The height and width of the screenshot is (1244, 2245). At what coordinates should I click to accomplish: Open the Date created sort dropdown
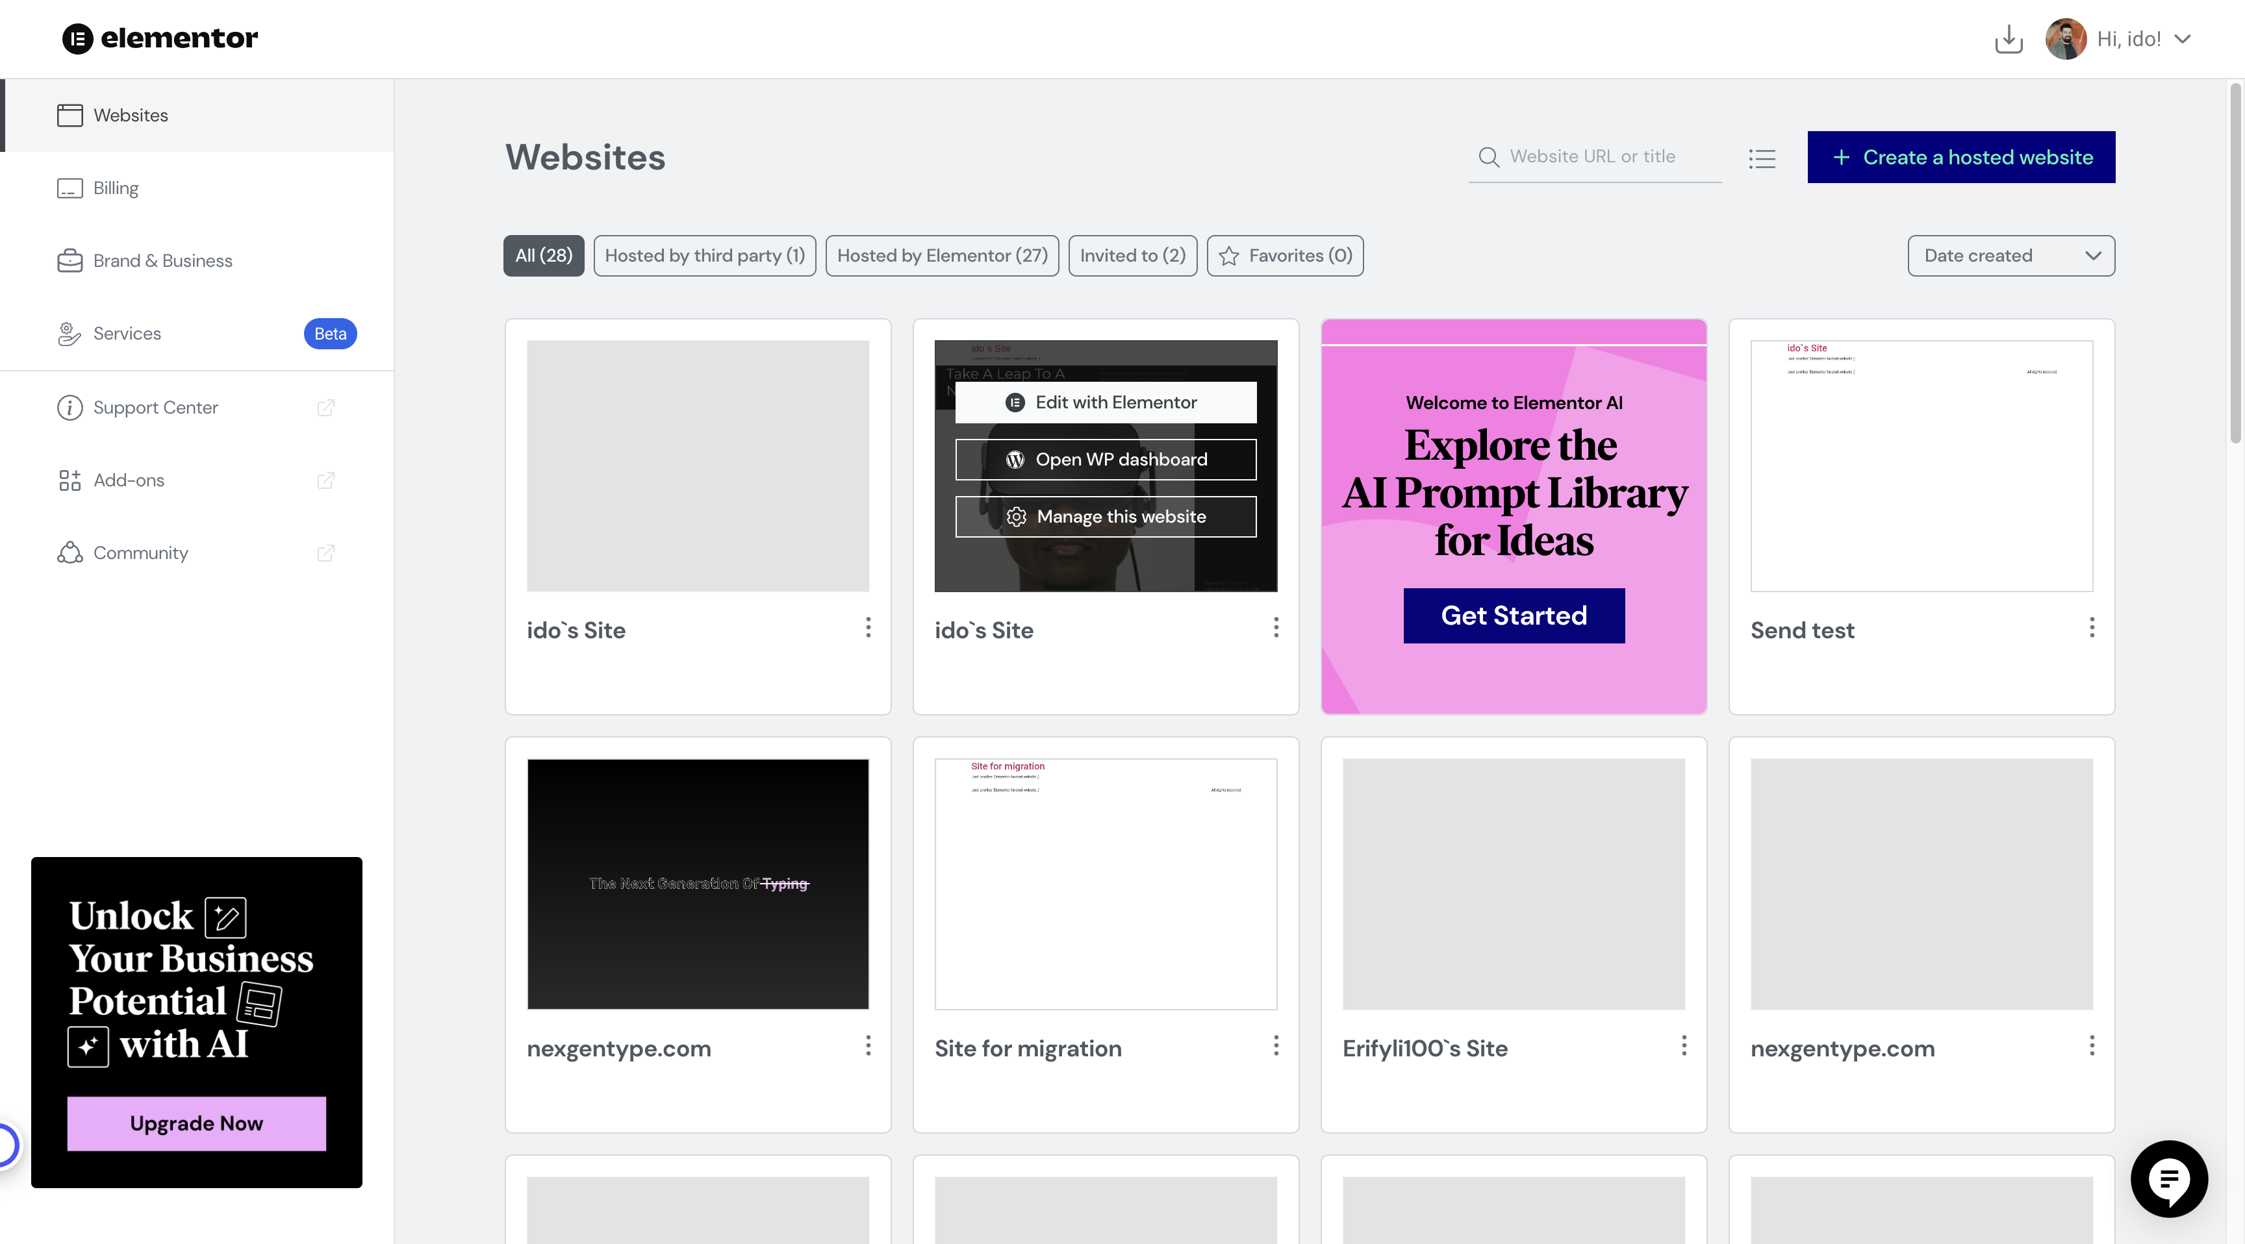click(2010, 256)
